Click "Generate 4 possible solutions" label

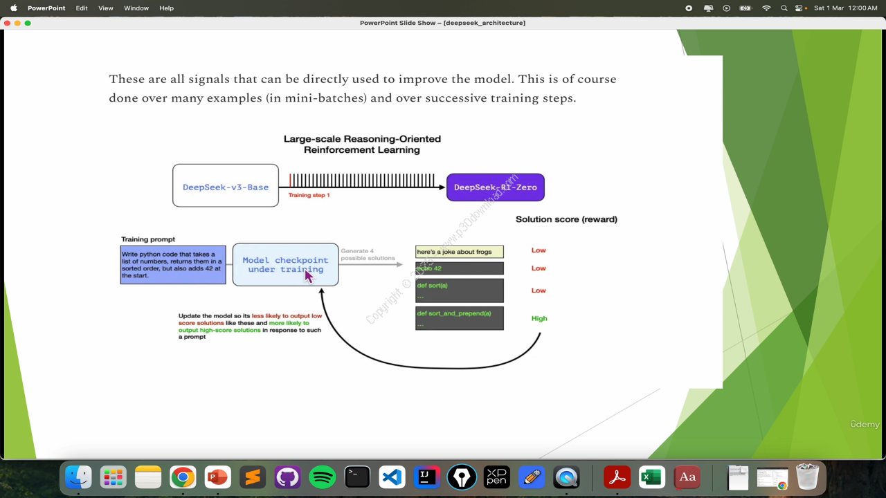(368, 255)
